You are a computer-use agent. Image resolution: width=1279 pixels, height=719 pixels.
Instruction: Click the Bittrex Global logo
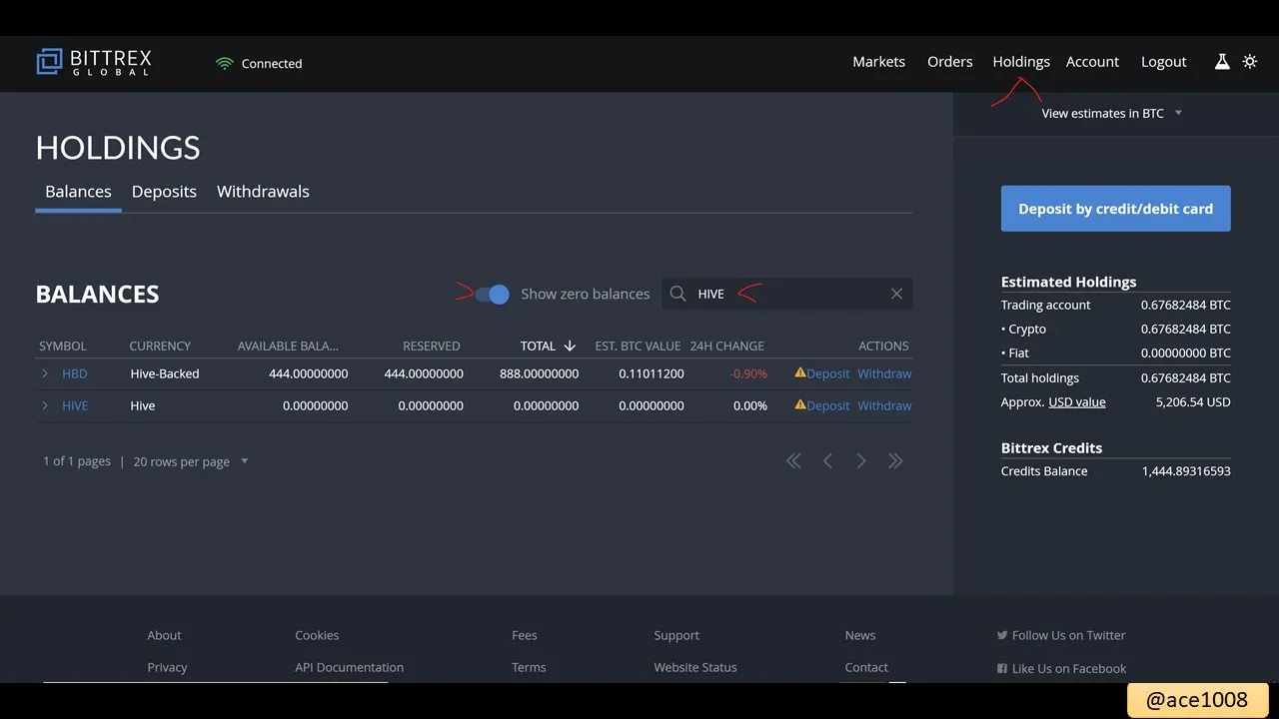click(x=94, y=62)
